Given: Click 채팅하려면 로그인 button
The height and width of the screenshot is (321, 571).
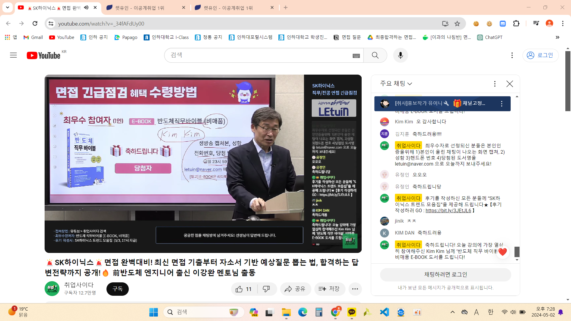Looking at the screenshot, I should (445, 275).
